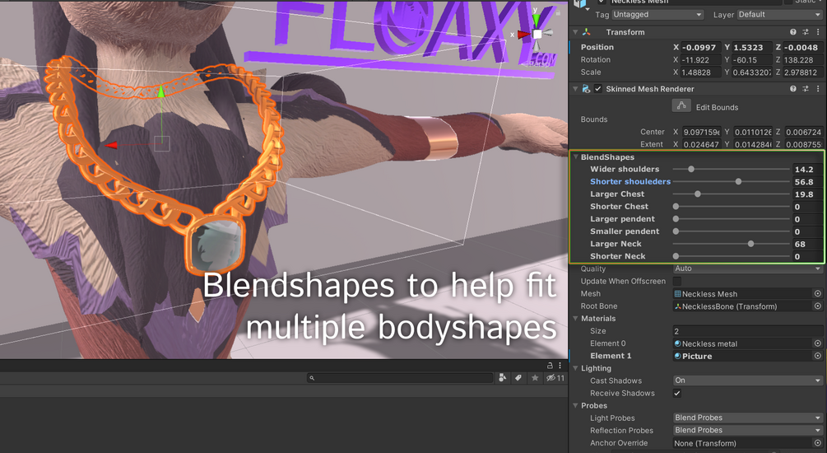Click the Bounds Center X field

click(700, 132)
